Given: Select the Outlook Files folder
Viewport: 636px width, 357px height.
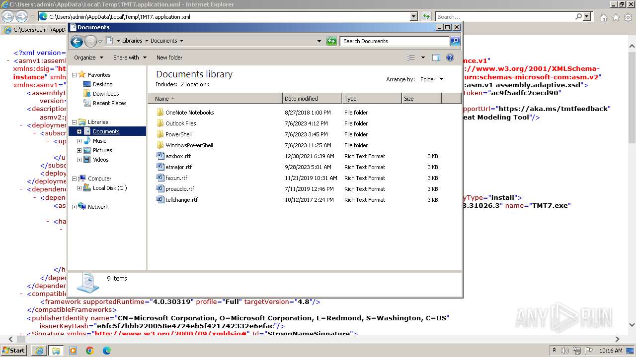Looking at the screenshot, I should 180,123.
